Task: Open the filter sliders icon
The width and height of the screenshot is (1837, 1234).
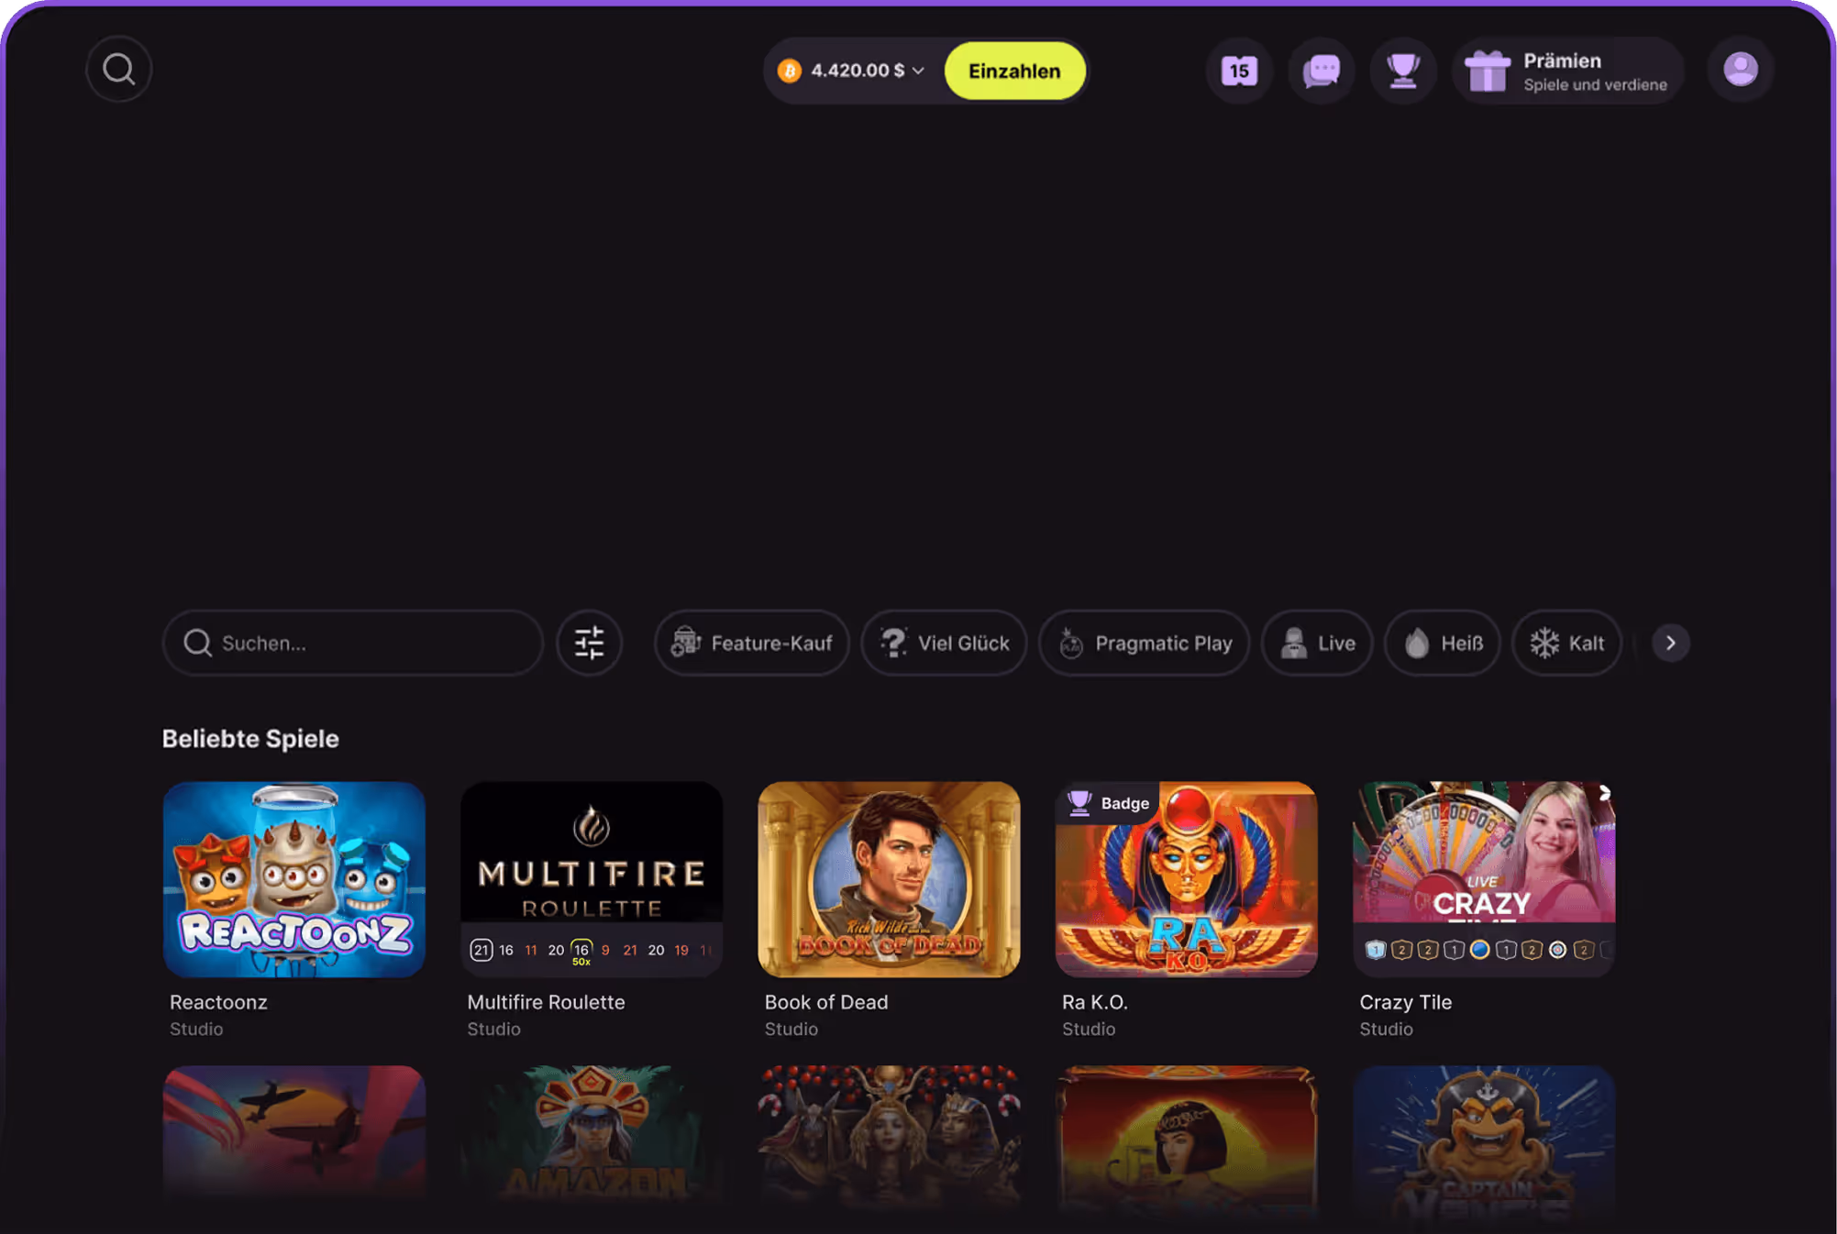Action: pos(589,643)
